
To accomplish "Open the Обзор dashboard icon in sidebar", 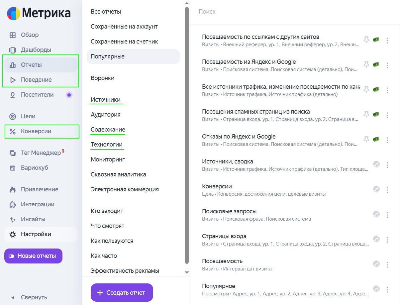I will point(13,35).
